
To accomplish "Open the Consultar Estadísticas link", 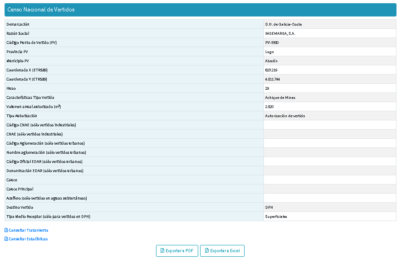I will (x=28, y=239).
